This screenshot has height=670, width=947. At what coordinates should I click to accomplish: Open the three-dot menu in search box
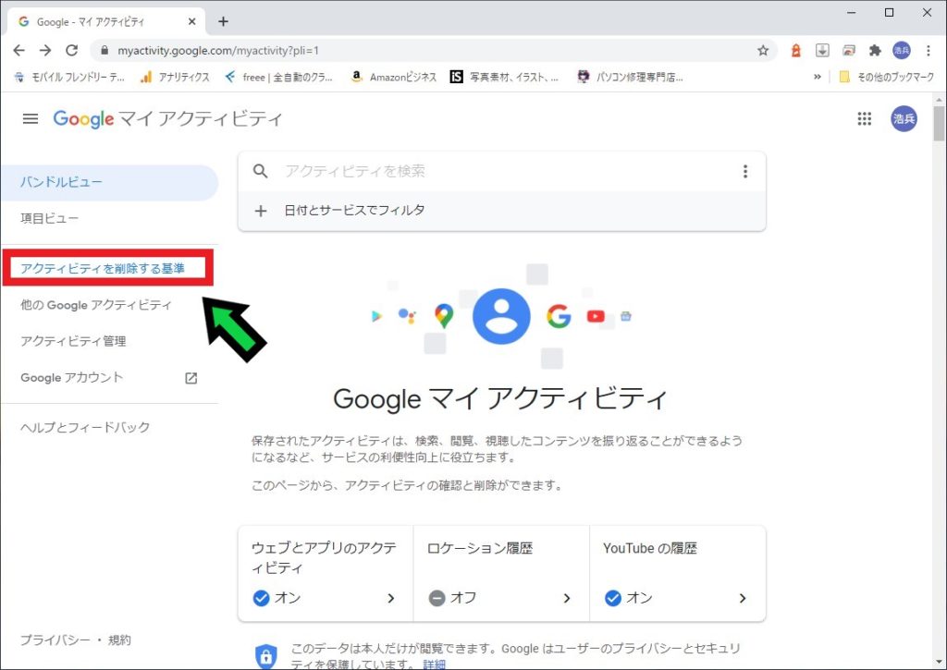pyautogui.click(x=745, y=171)
